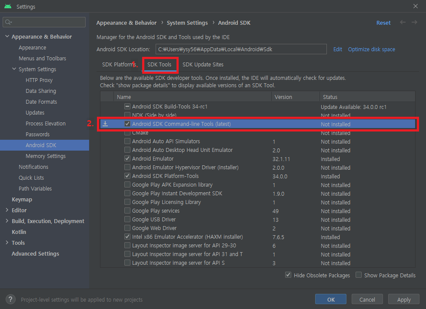Uncheck Android SDK Platform-Tools
The image size is (426, 309).
[127, 176]
